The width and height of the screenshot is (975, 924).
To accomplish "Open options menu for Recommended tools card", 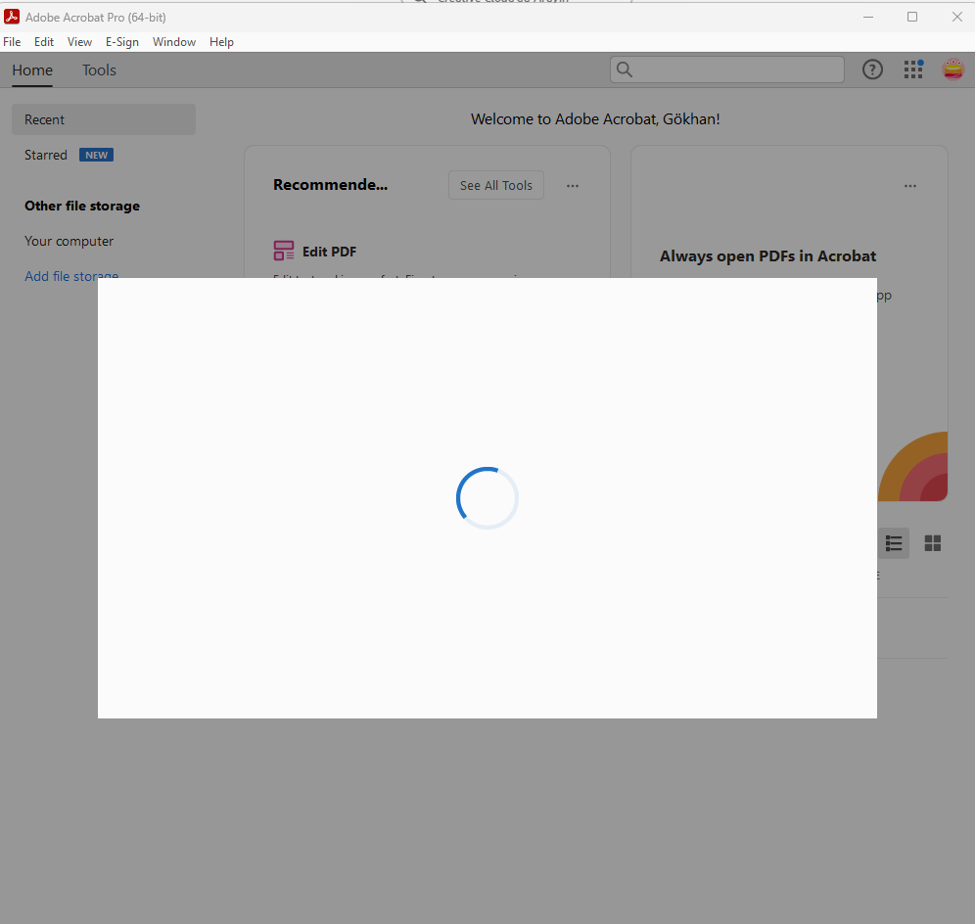I will 573,186.
